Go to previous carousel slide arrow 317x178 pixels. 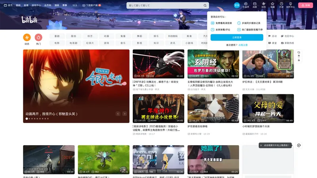pyautogui.click(x=118, y=114)
